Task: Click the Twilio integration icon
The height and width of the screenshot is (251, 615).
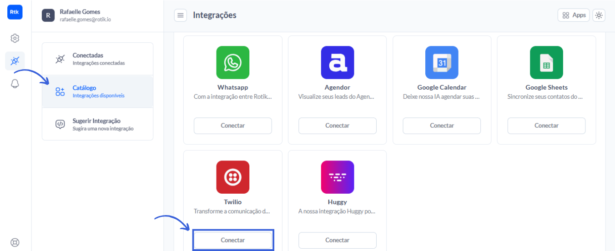Action: pos(233,177)
